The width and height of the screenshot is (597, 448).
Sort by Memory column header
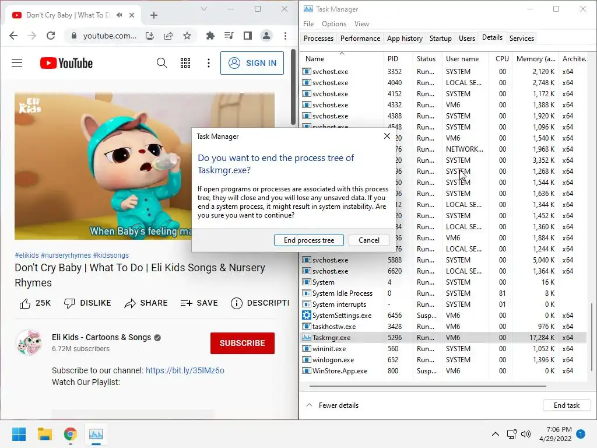pyautogui.click(x=535, y=59)
